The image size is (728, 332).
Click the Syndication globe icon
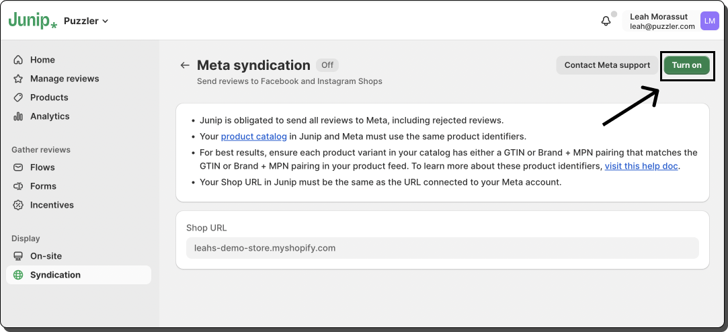point(18,275)
